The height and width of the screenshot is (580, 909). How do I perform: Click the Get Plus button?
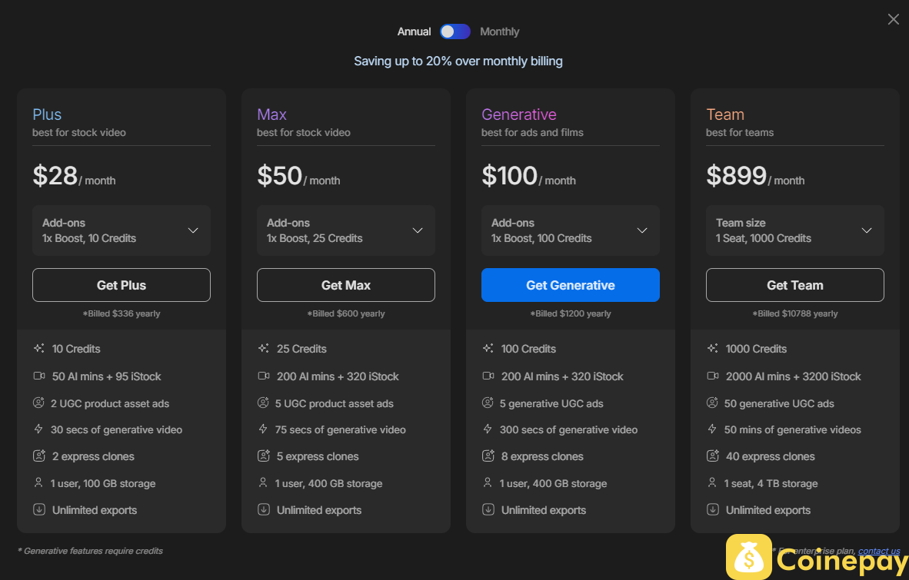click(122, 285)
